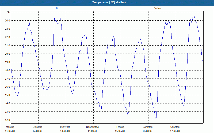Click the '14,0' y-axis value

(7, 103)
